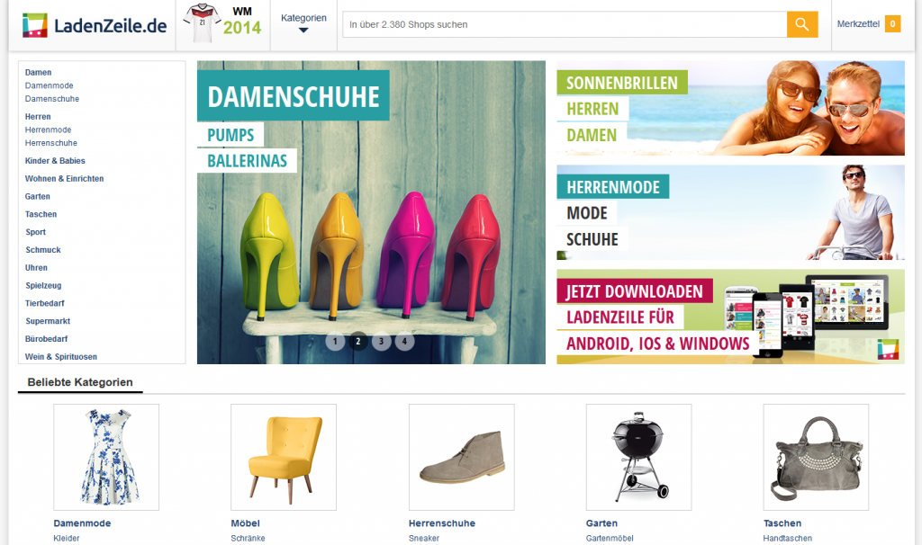Open the Tierbedarf category
The height and width of the screenshot is (545, 922).
click(45, 303)
